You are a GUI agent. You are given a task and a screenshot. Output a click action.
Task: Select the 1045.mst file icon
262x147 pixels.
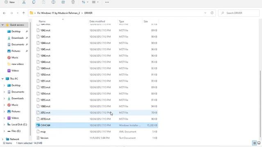pyautogui.click(x=38, y=49)
